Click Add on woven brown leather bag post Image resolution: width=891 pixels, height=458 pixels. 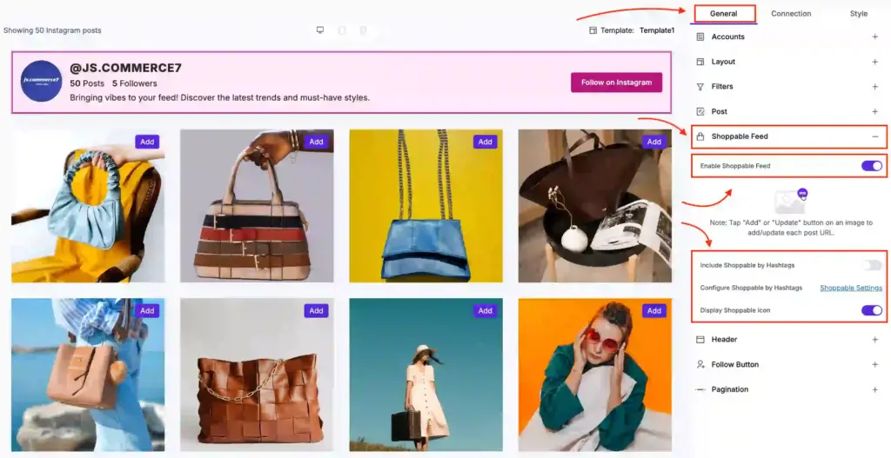tap(316, 310)
